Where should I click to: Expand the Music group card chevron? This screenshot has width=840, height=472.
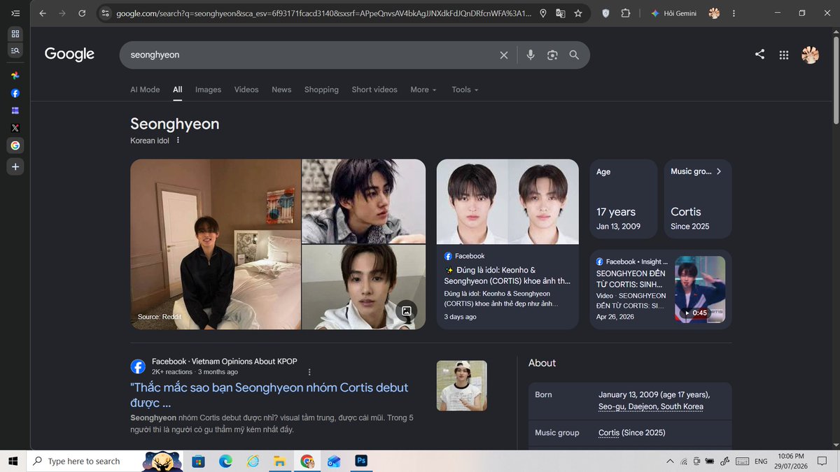pos(718,171)
